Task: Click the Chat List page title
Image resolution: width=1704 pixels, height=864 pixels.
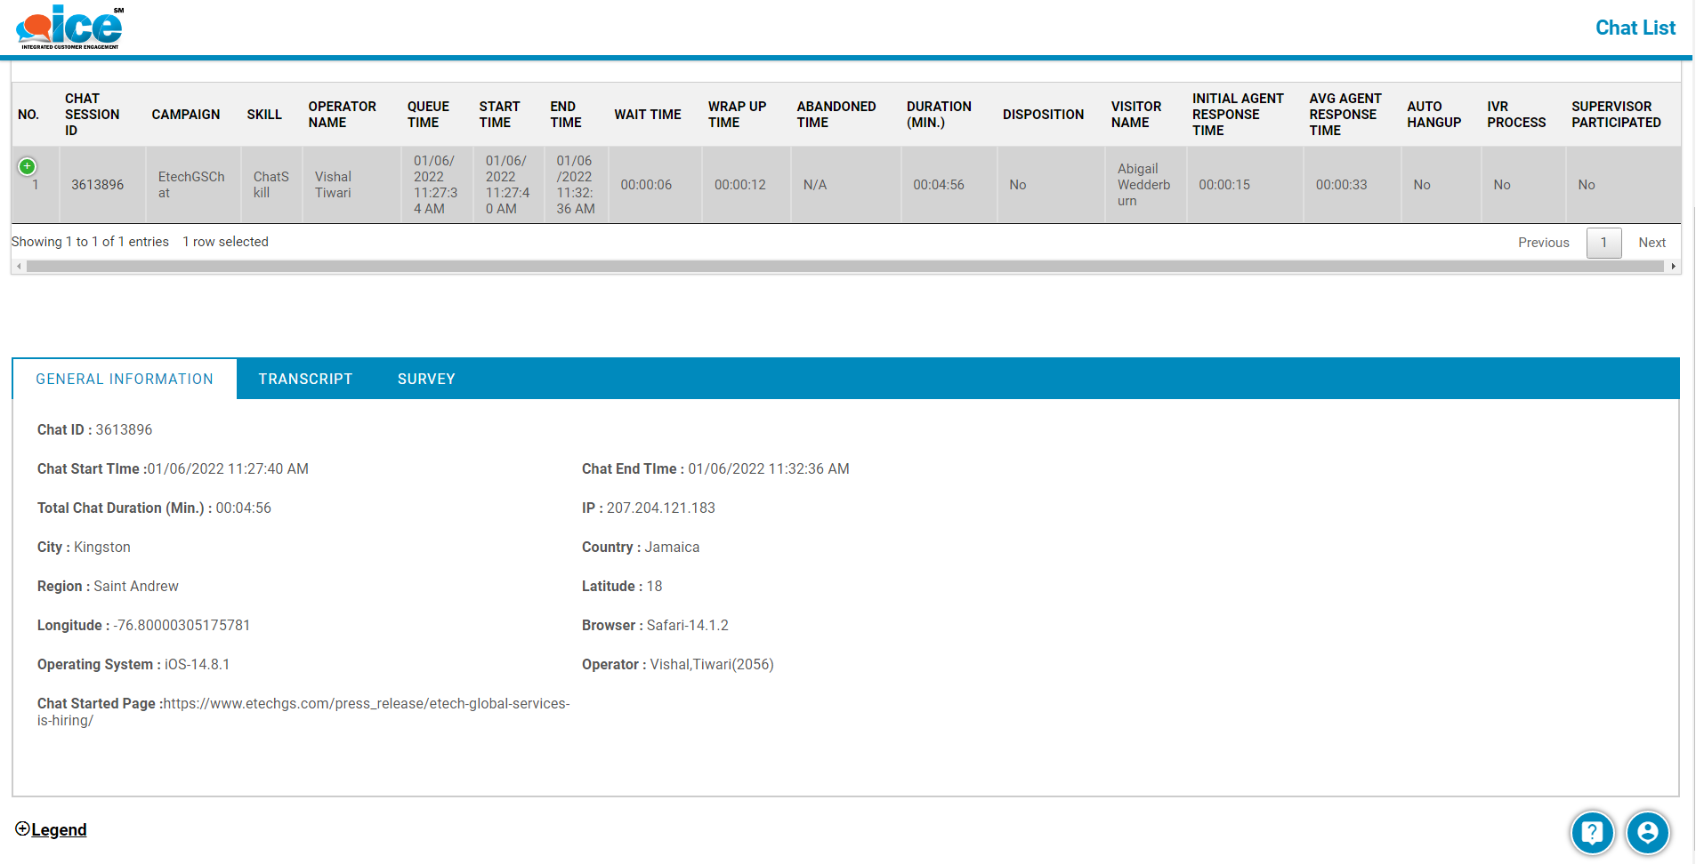Action: tap(1635, 28)
